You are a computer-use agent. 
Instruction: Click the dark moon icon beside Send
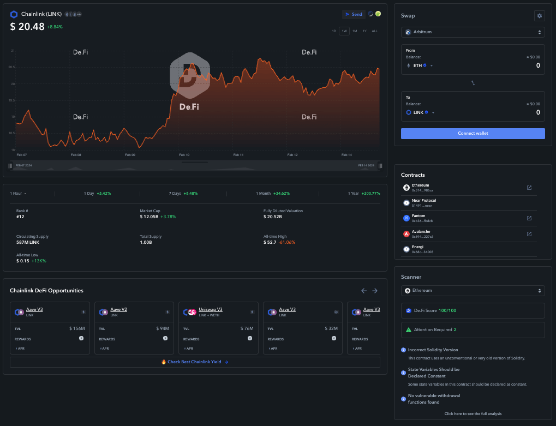pyautogui.click(x=370, y=14)
